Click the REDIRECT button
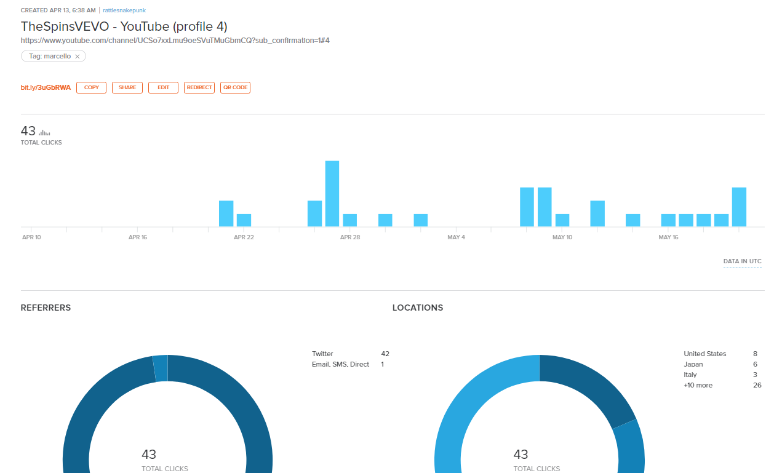 pyautogui.click(x=199, y=88)
